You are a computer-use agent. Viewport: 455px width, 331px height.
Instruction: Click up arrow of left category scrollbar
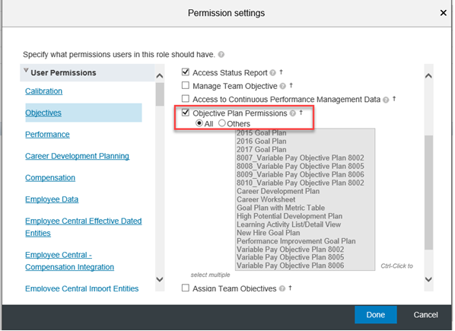click(x=160, y=76)
